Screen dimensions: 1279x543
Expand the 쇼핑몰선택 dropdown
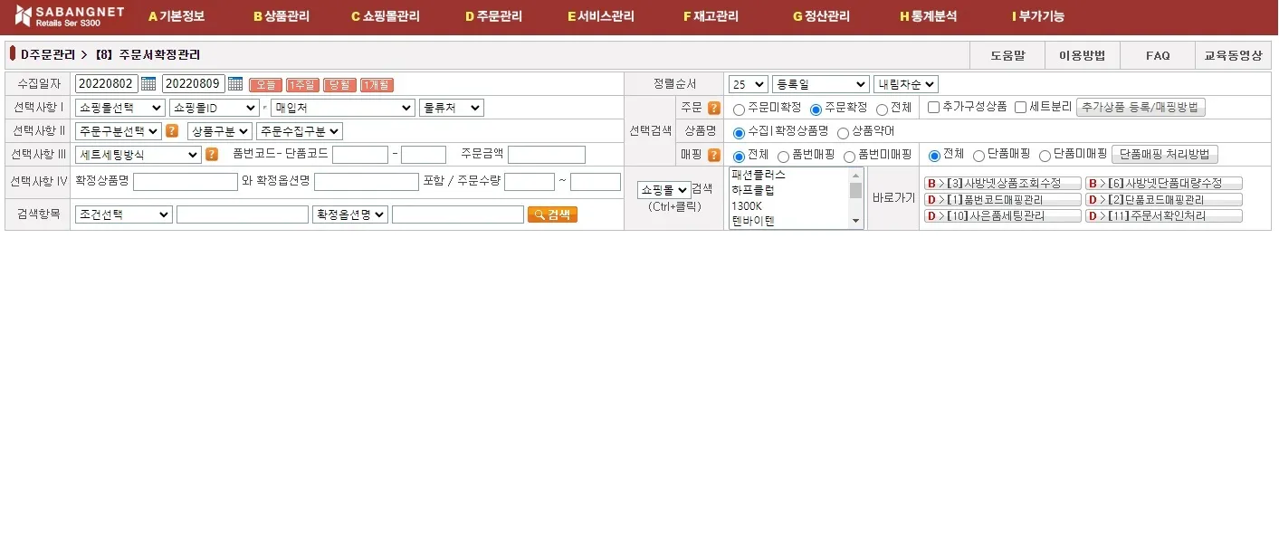tap(119, 108)
